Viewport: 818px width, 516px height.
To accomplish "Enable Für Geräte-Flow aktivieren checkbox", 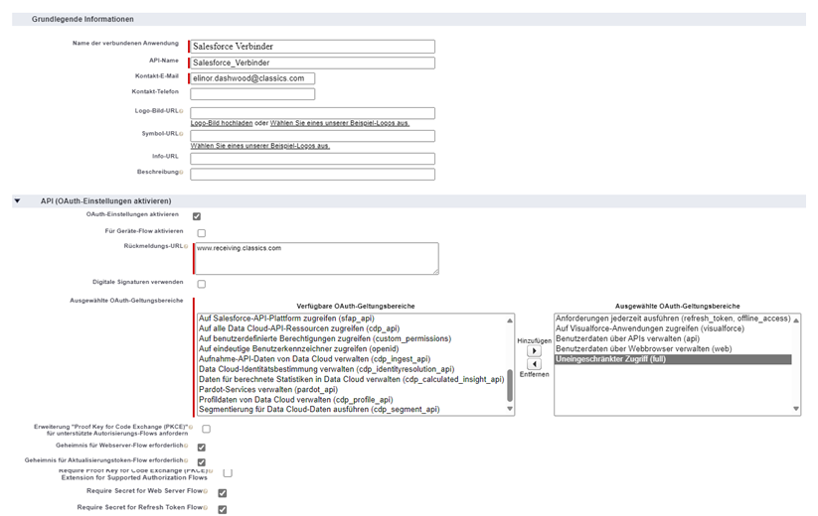I will point(202,233).
